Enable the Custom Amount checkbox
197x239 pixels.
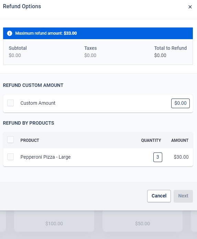pos(11,103)
